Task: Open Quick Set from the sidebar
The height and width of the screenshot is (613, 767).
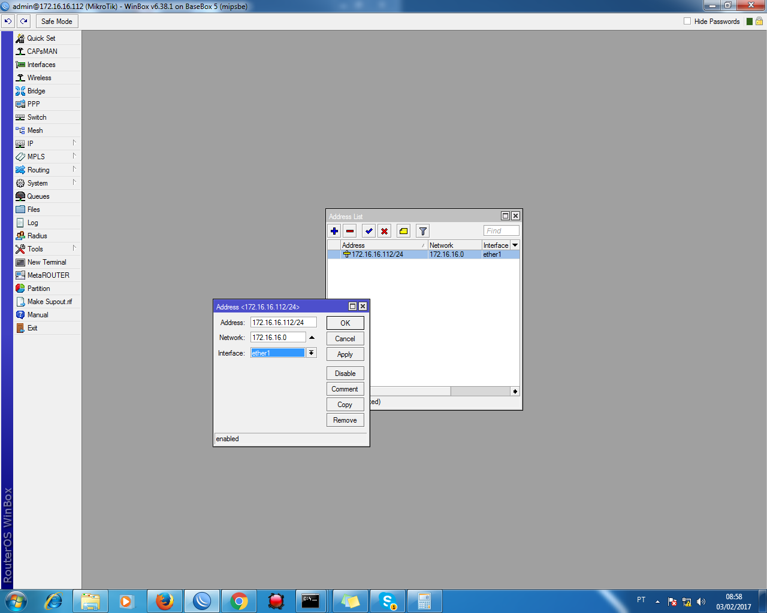Action: click(47, 38)
